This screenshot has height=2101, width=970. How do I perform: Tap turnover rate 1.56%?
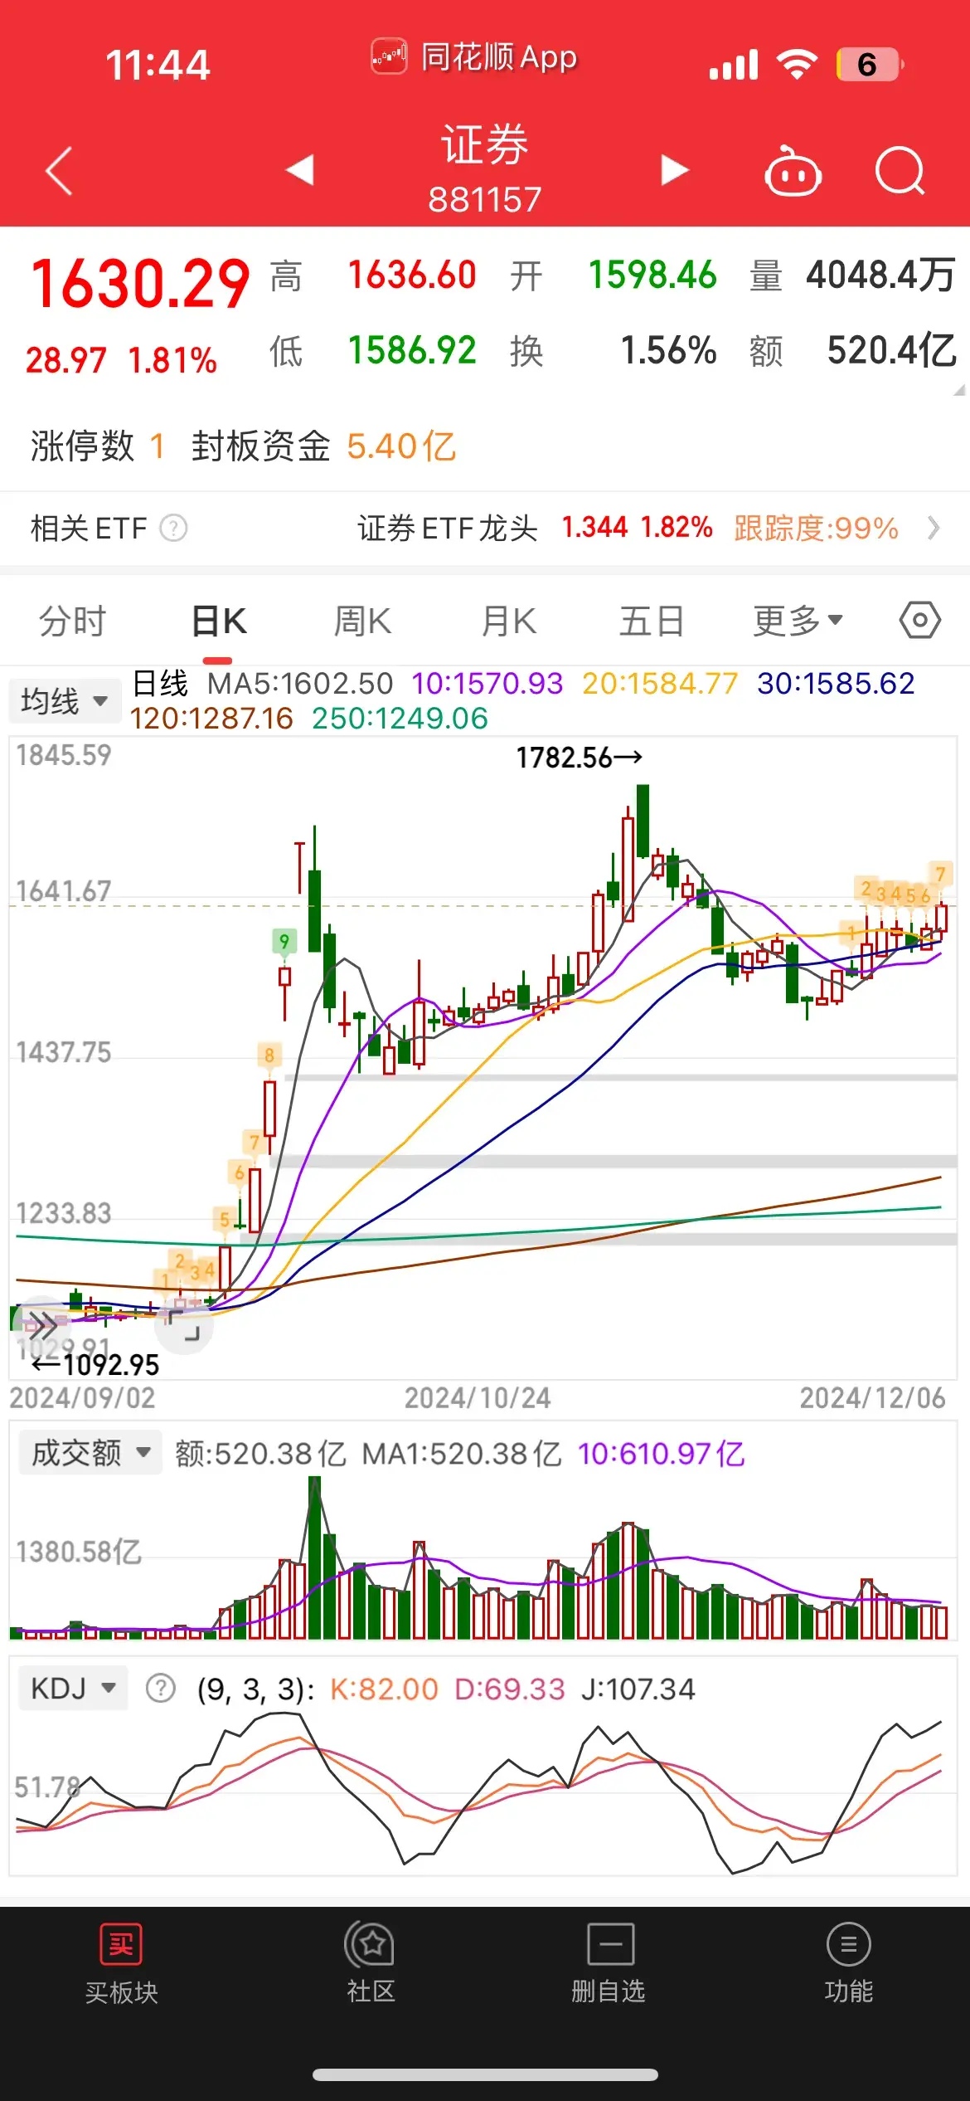pyautogui.click(x=668, y=350)
